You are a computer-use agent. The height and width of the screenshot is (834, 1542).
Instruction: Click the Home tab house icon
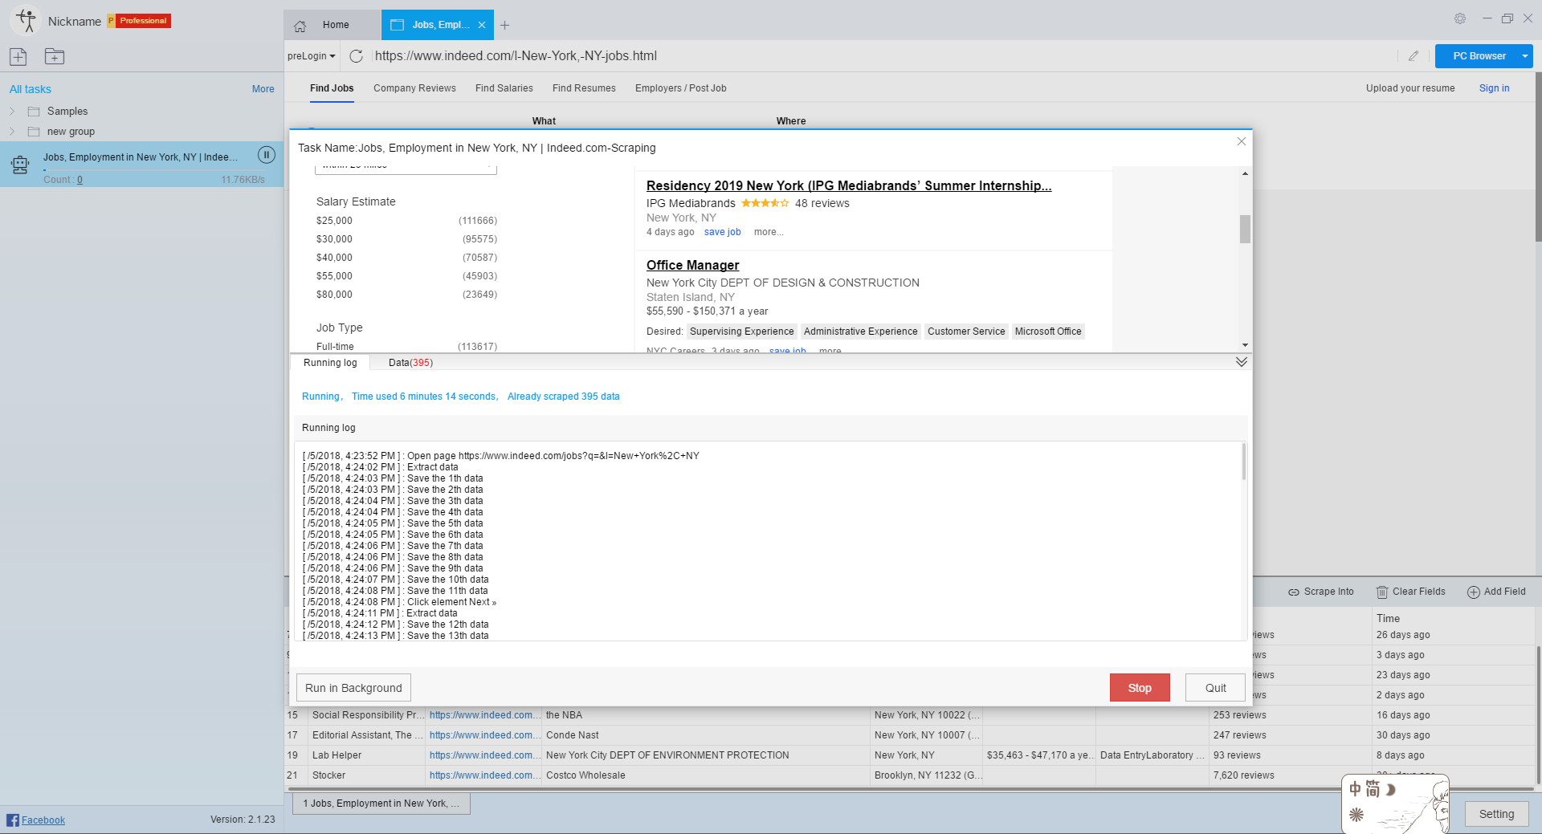click(300, 26)
